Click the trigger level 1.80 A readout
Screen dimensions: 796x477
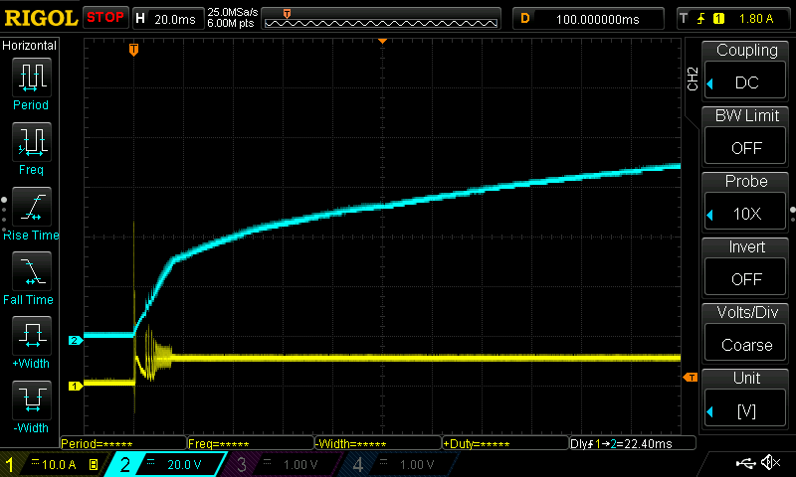756,19
